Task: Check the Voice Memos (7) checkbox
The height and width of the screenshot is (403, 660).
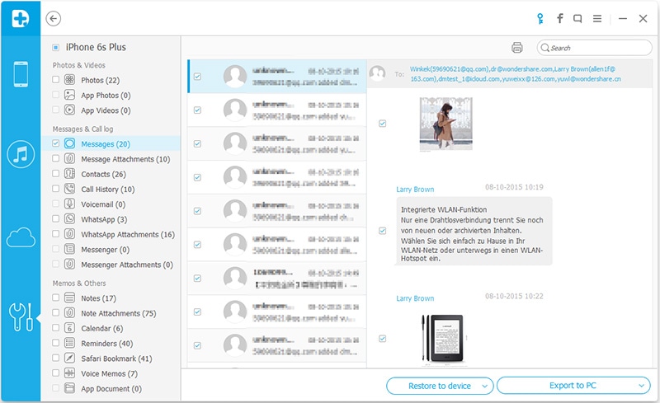Action: pyautogui.click(x=55, y=373)
